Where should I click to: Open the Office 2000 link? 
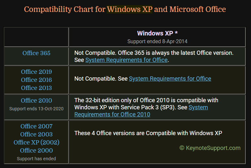(x=36, y=151)
